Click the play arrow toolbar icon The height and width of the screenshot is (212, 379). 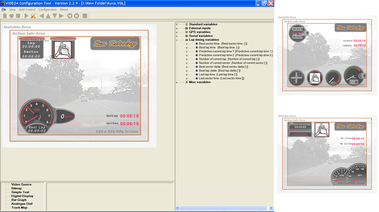26,16
